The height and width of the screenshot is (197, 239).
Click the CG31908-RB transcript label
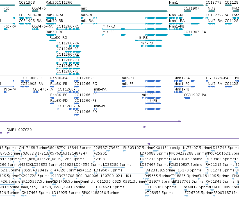coord(30,15)
